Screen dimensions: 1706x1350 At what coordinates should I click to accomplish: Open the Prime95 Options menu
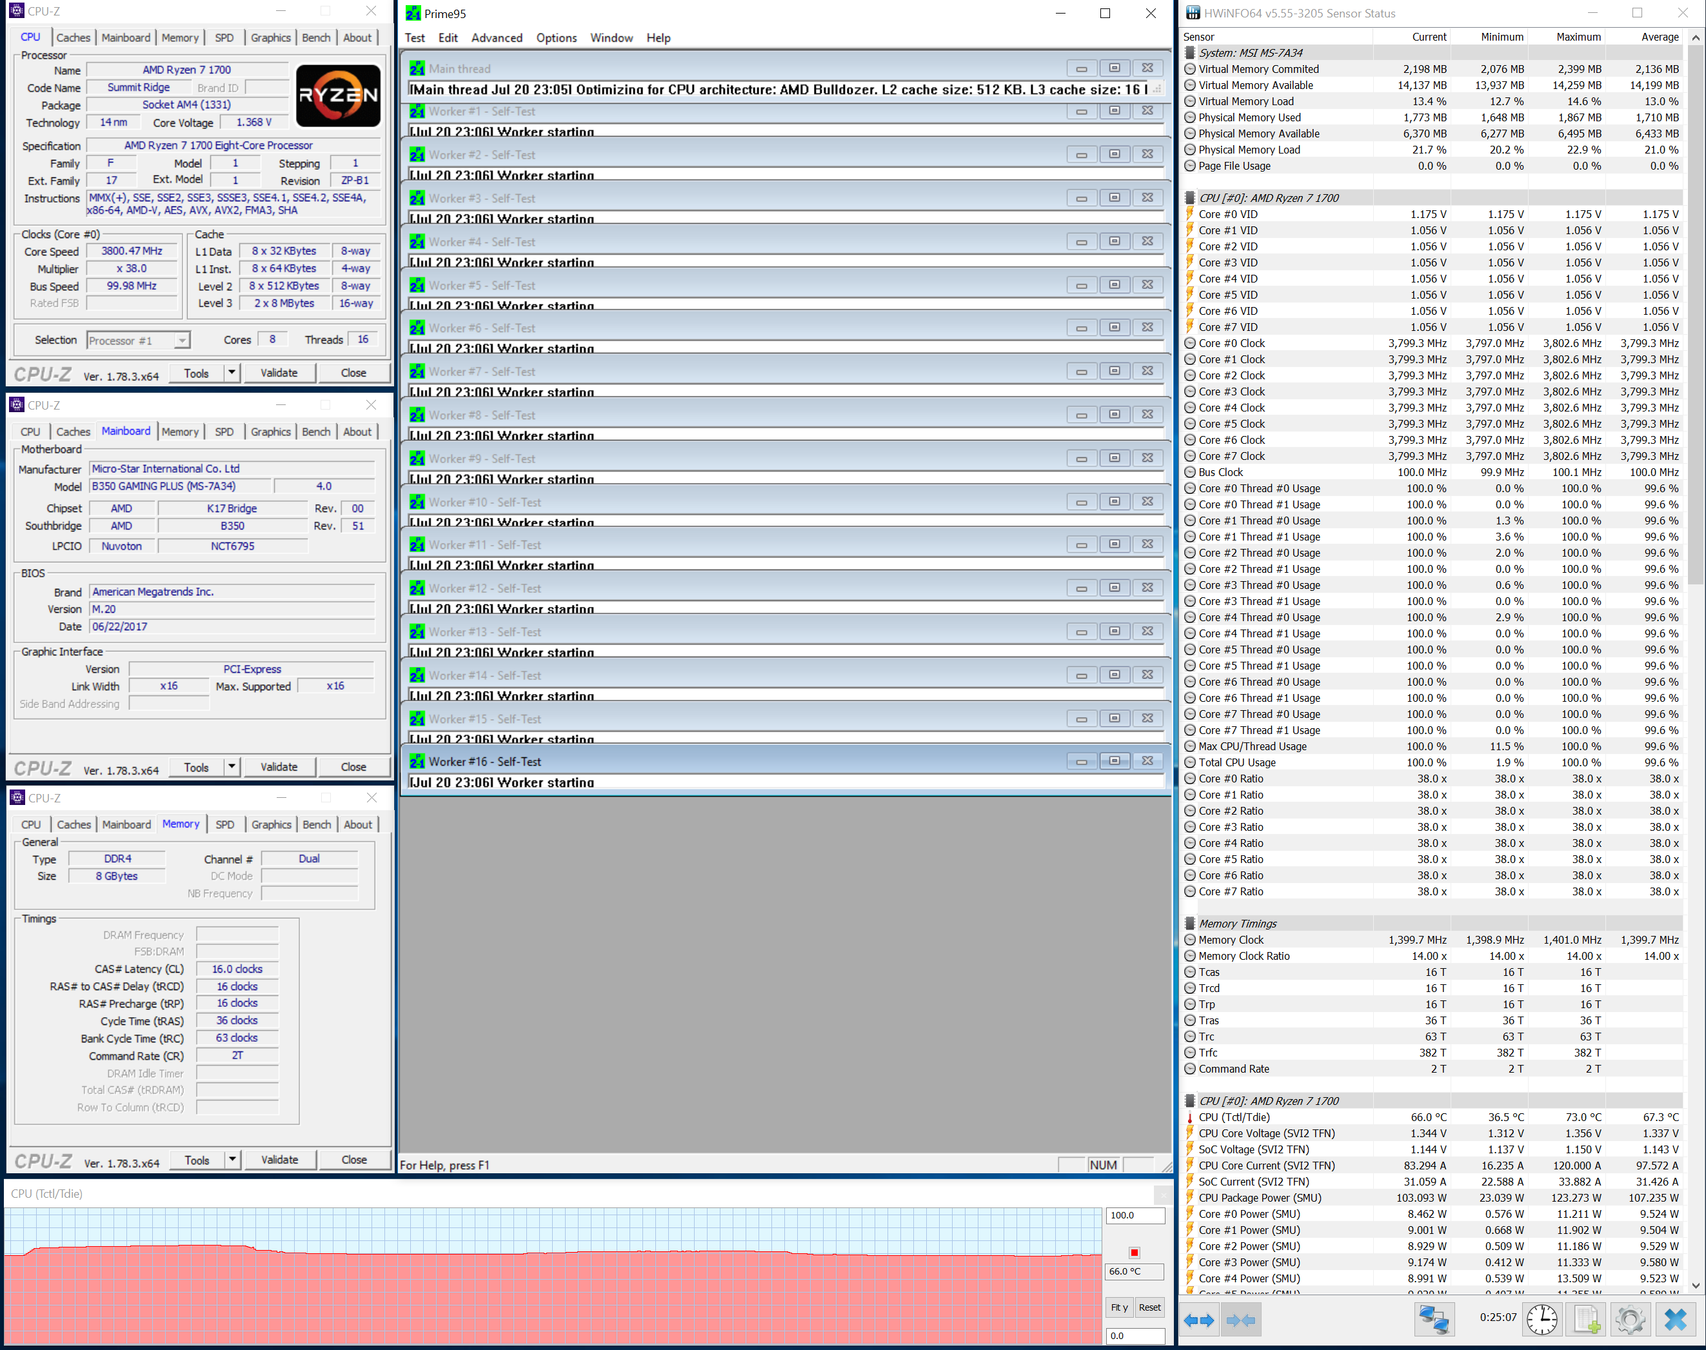[x=556, y=38]
